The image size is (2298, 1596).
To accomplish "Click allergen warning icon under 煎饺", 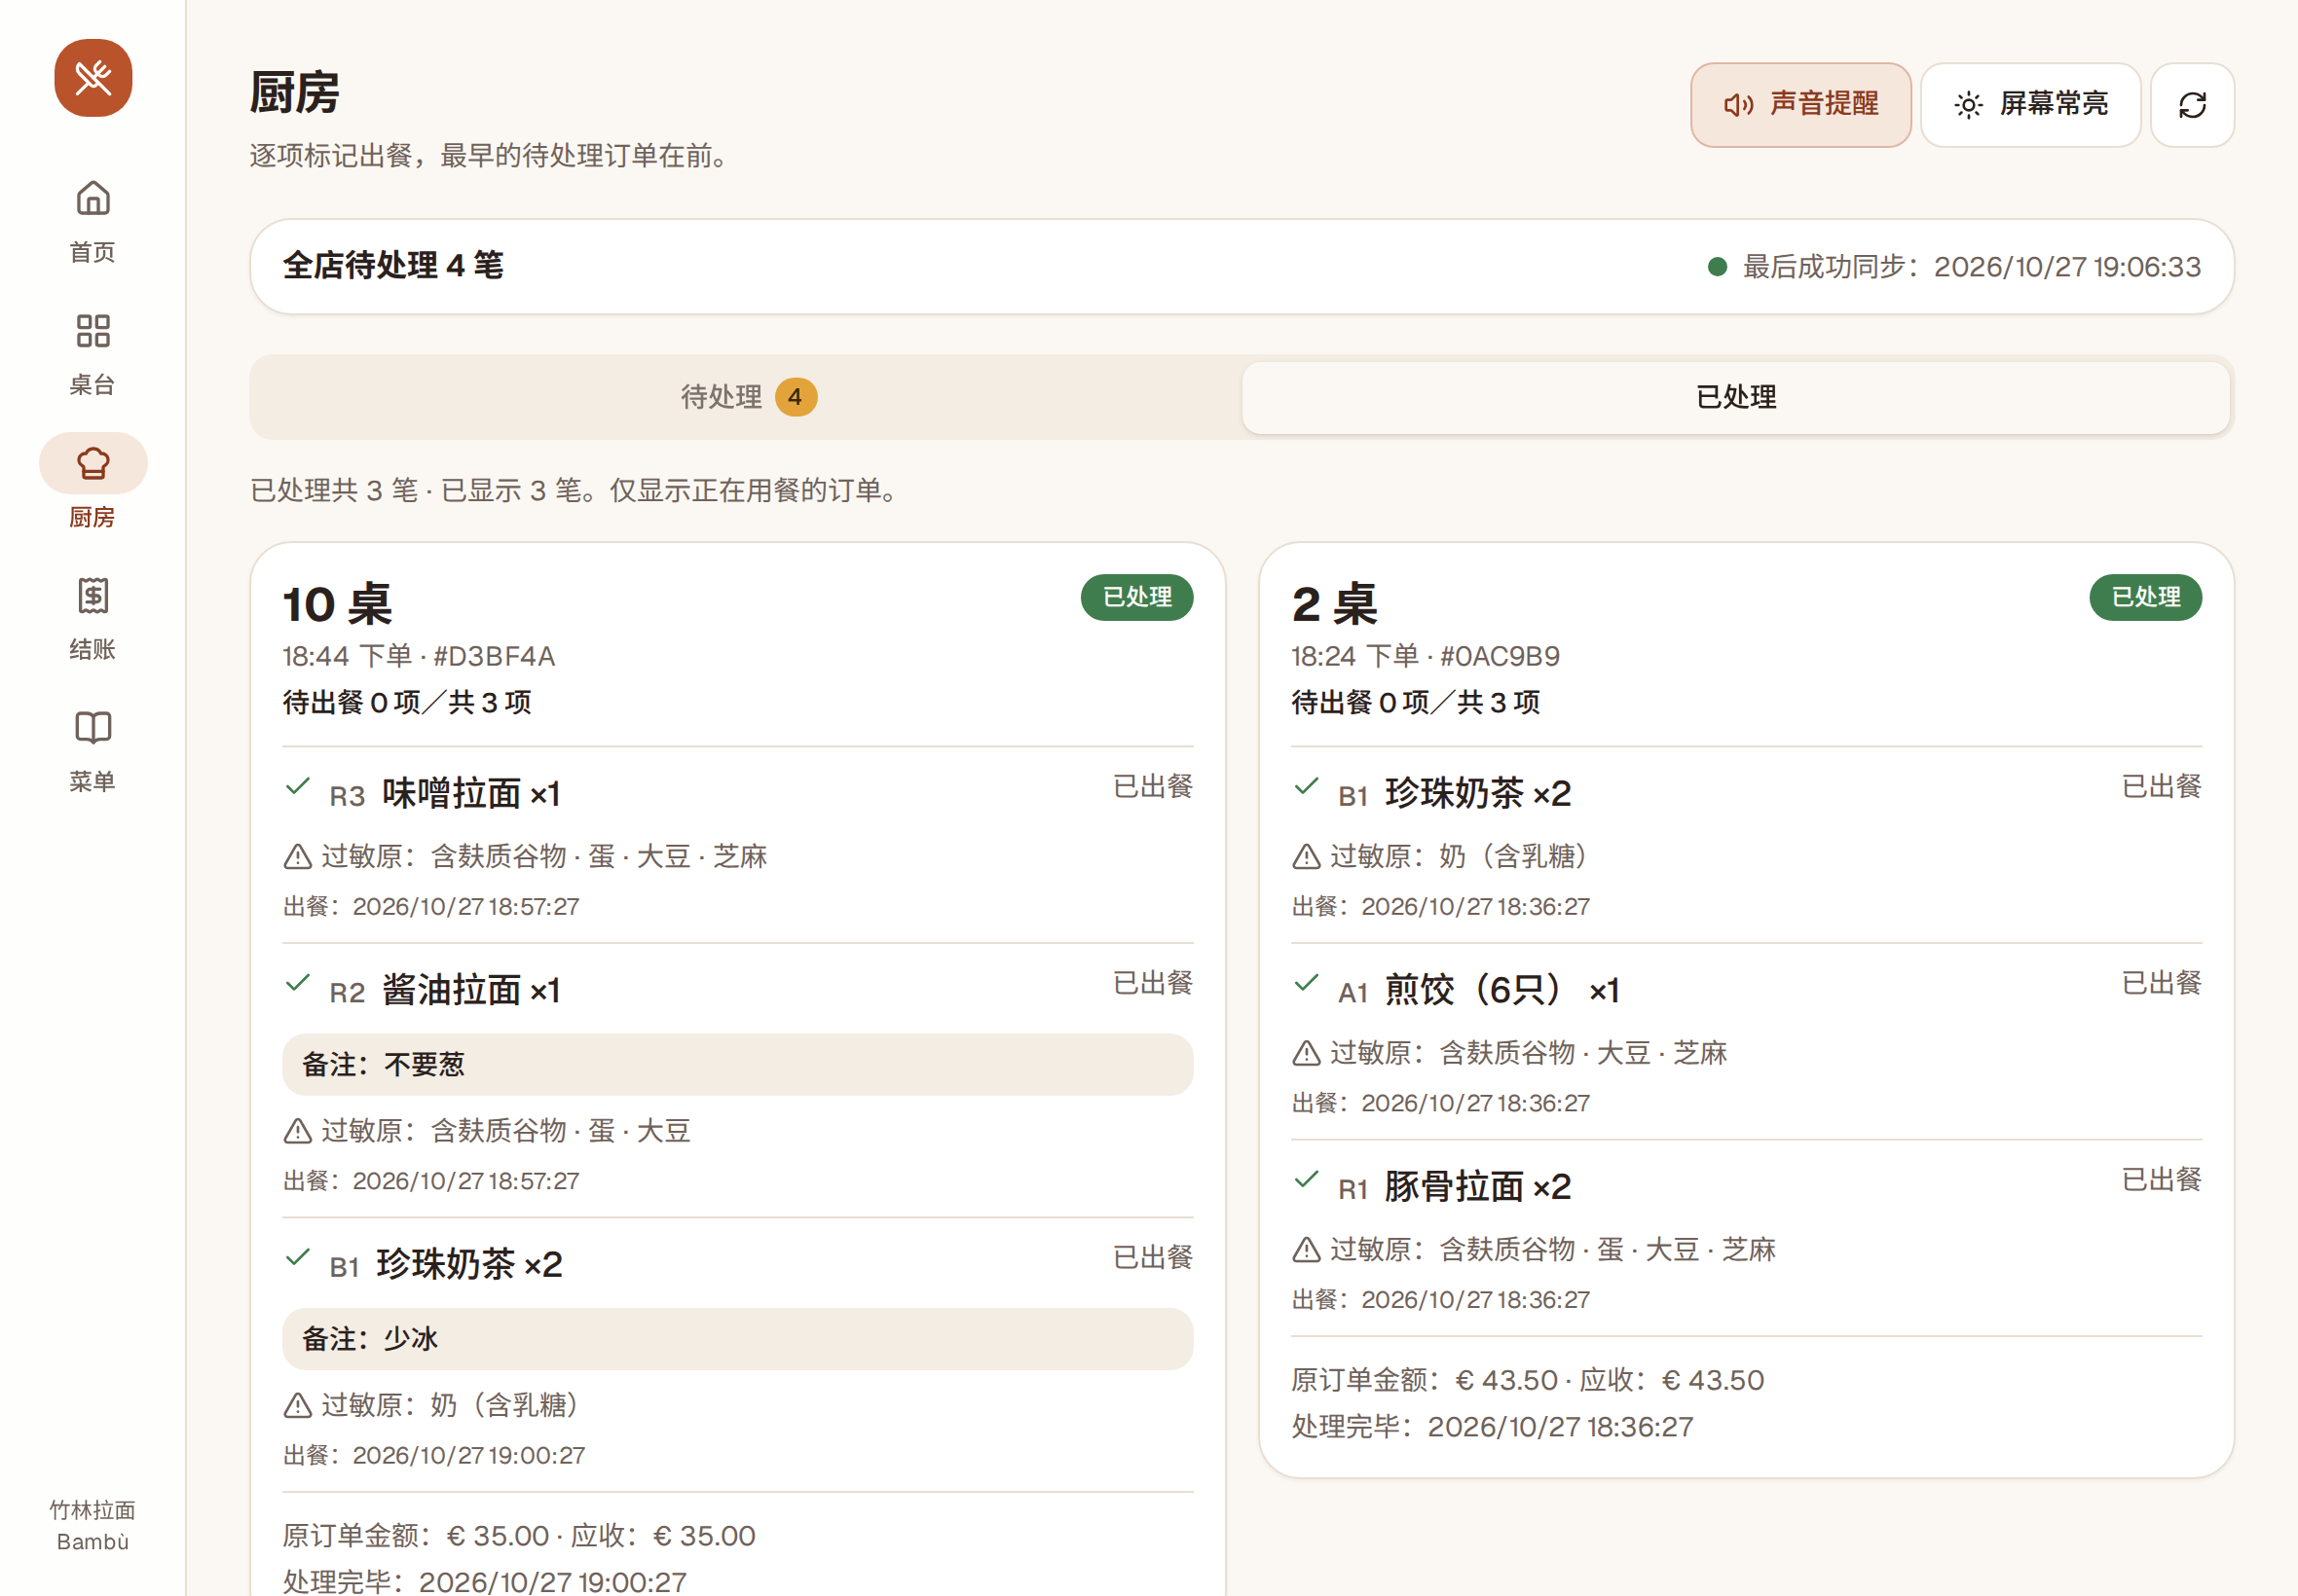I will (x=1306, y=1053).
